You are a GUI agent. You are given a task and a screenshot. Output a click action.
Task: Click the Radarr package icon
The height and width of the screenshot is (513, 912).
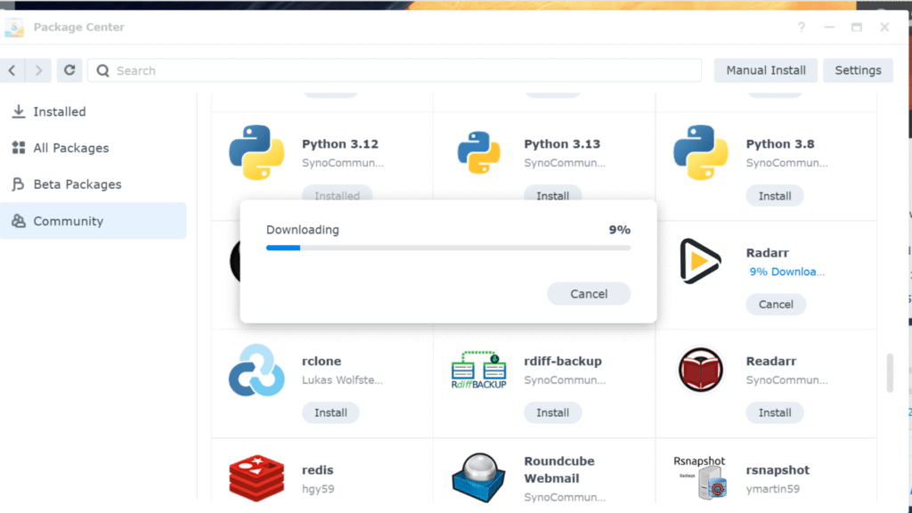(x=700, y=260)
